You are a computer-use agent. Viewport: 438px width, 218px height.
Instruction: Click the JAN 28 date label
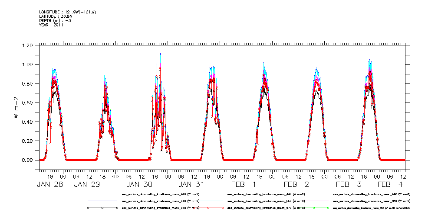pos(50,184)
